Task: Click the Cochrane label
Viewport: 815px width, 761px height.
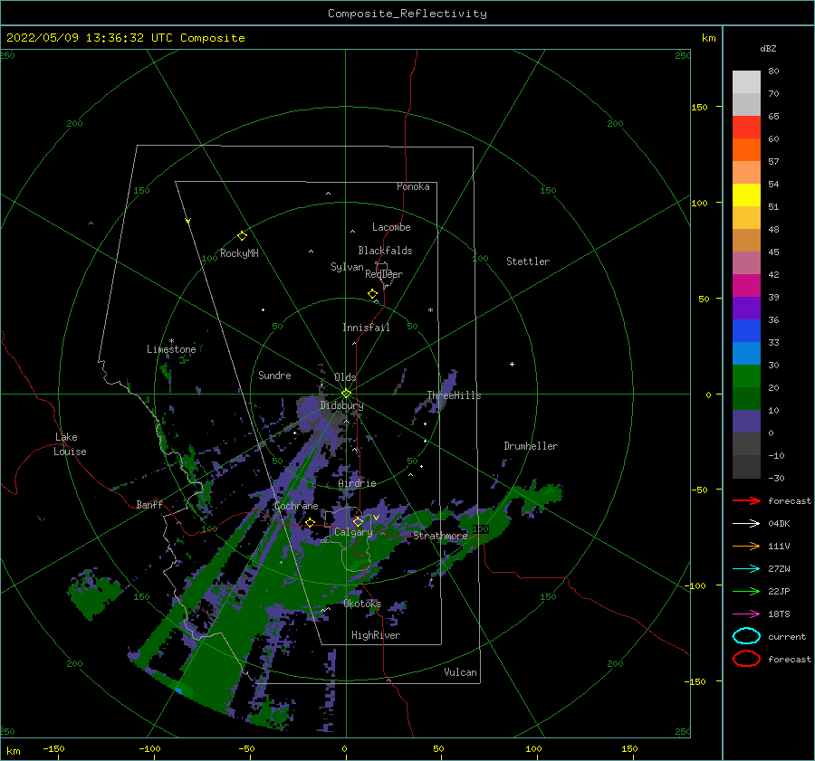Action: coord(296,506)
